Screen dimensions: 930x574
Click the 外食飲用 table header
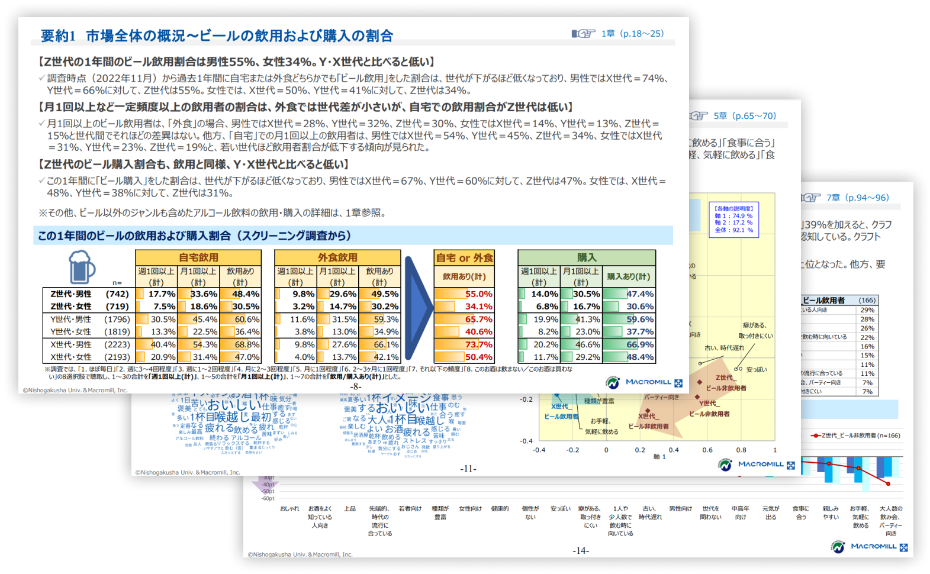click(337, 257)
